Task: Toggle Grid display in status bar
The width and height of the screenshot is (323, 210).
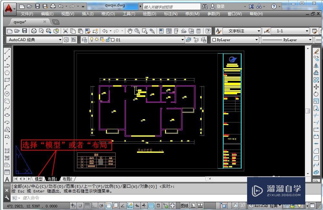Action: [x=87, y=205]
